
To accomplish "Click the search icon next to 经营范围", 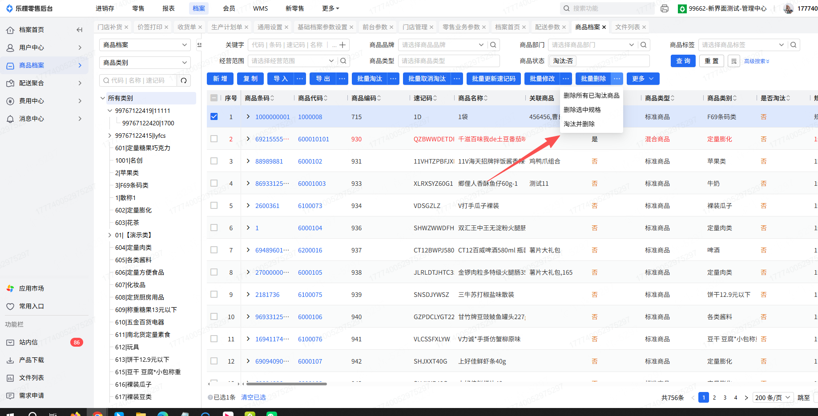I will click(x=343, y=61).
